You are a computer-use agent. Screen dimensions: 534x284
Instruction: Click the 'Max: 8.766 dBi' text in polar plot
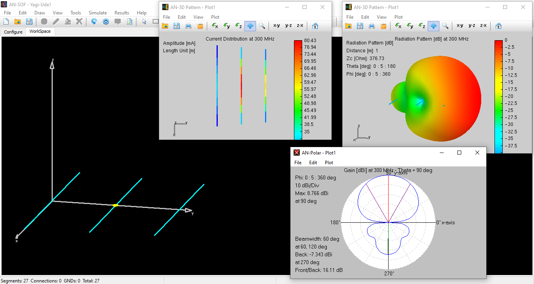[x=312, y=193]
